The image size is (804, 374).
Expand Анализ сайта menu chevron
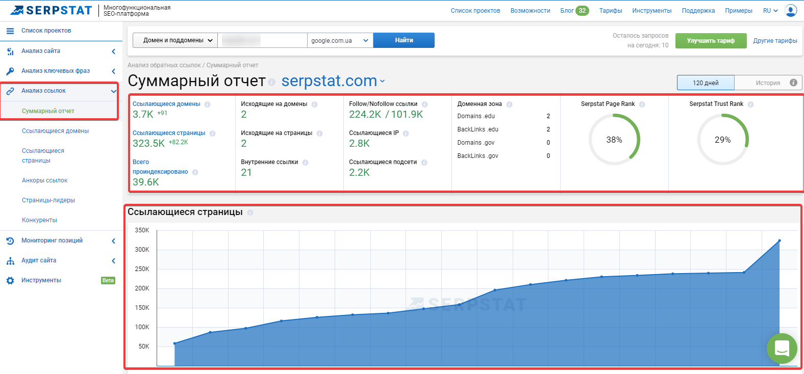coord(113,51)
